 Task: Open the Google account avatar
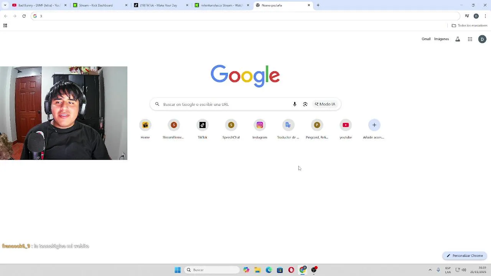pos(482,39)
